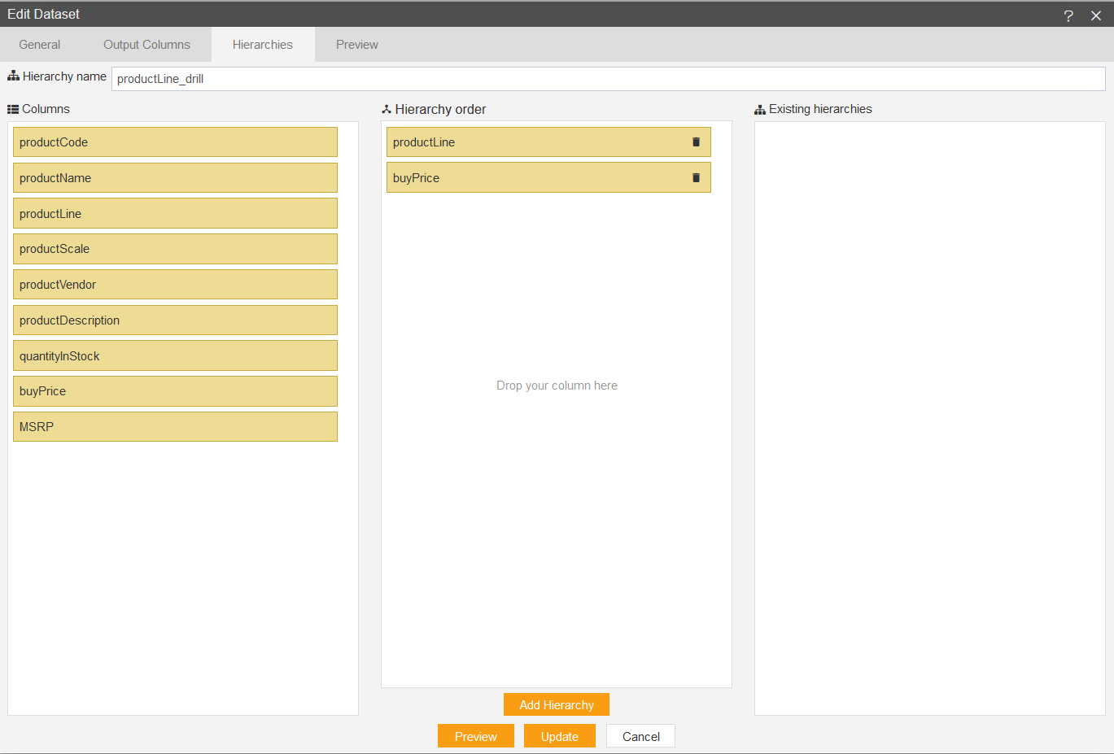Click the Hierarchy name tree icon

coord(13,76)
